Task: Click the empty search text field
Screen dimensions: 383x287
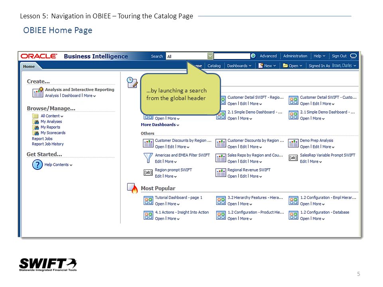Action: point(232,56)
